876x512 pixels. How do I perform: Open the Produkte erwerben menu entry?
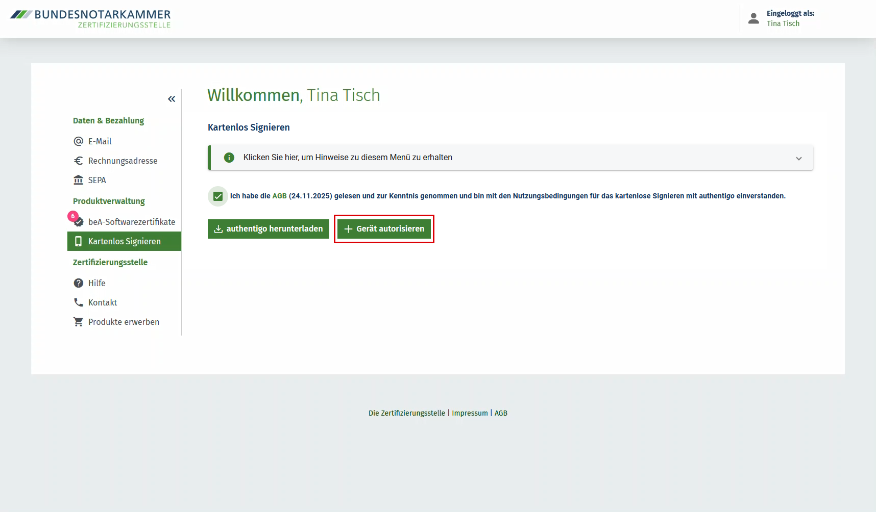124,322
